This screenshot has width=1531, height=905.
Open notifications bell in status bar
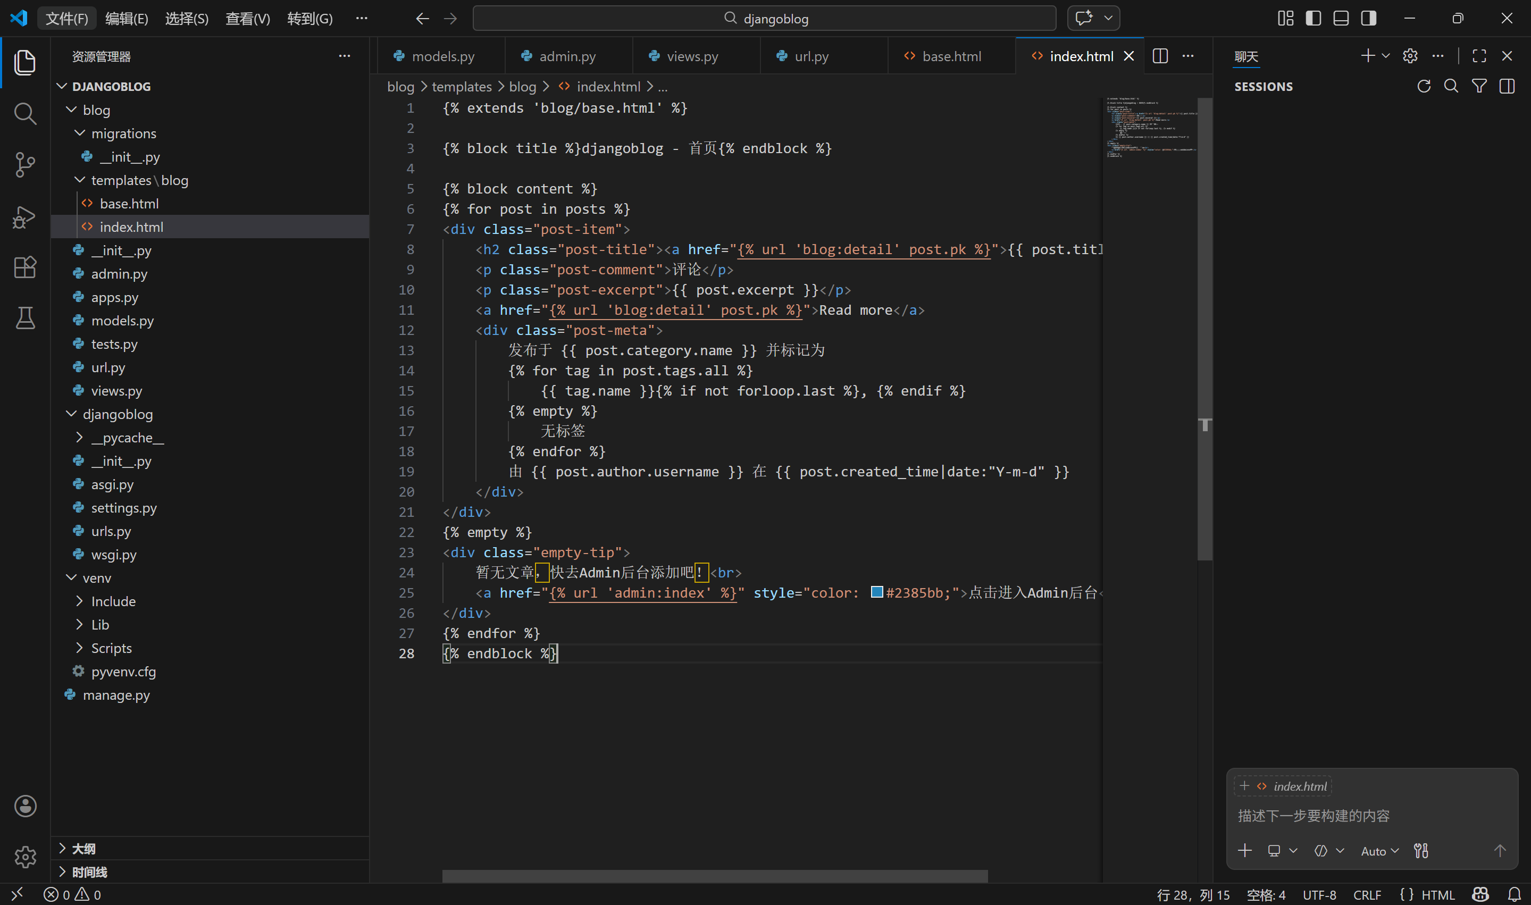tap(1514, 894)
